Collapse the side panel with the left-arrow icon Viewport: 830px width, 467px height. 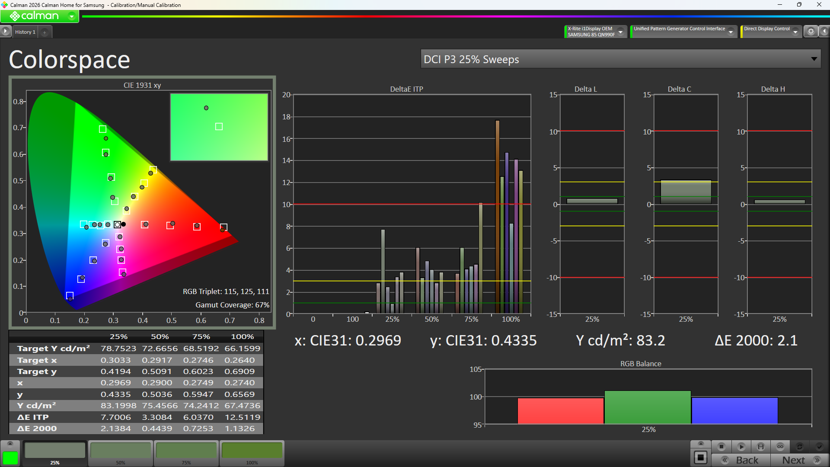(x=824, y=32)
